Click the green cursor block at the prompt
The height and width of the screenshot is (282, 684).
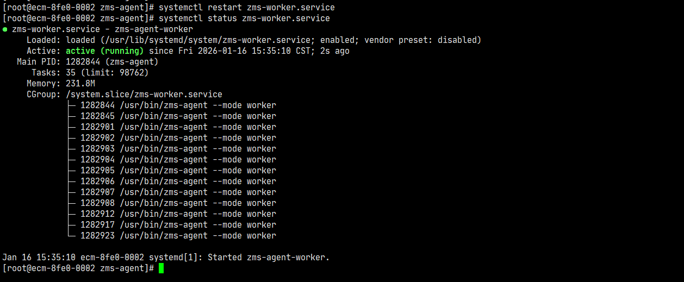[x=161, y=268]
